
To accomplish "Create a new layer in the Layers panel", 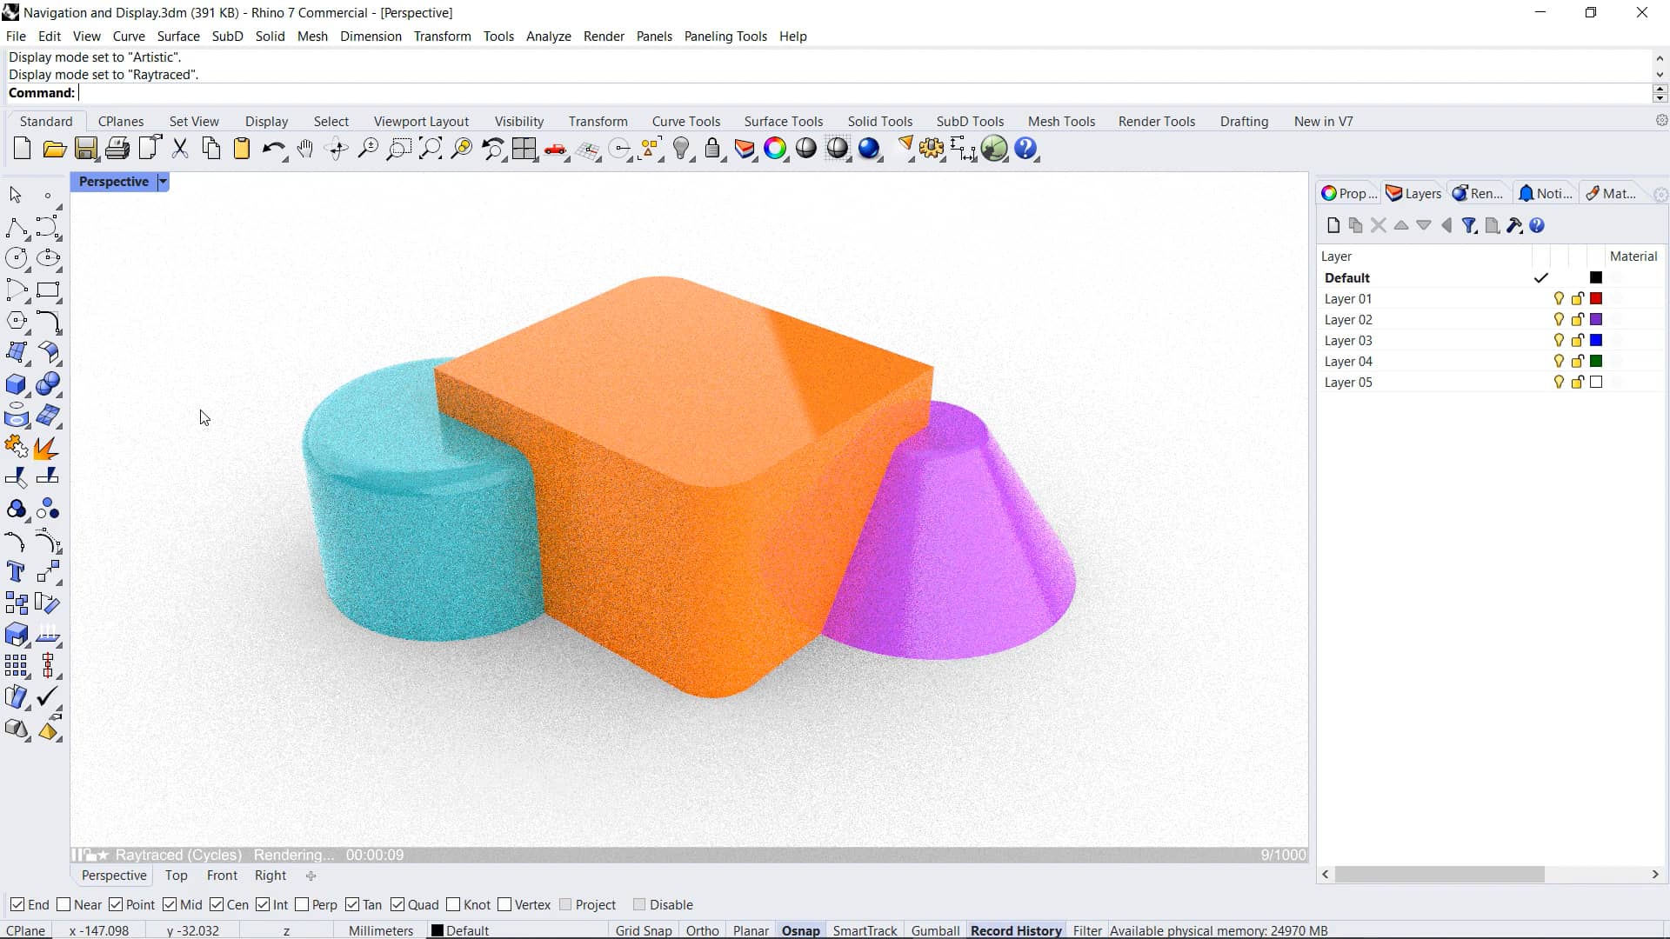I will 1333,225.
